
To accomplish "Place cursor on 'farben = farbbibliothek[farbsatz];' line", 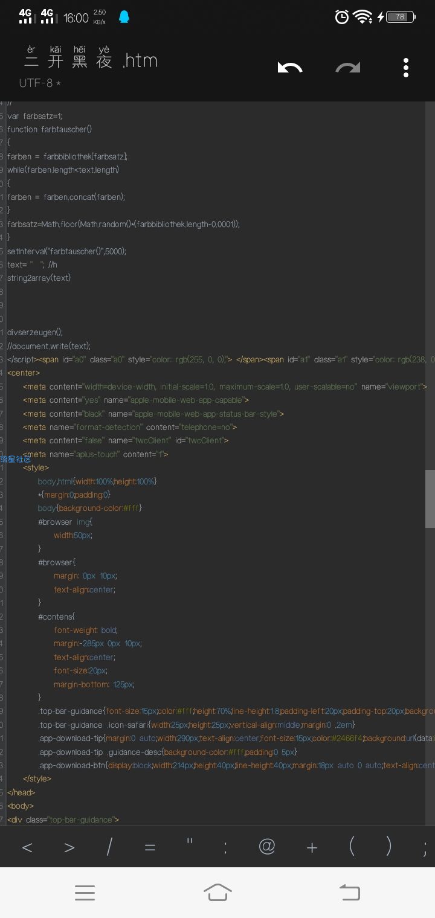I will tap(67, 156).
